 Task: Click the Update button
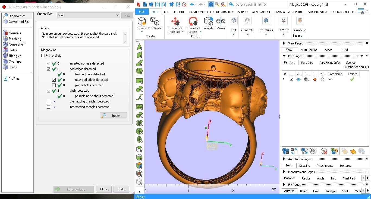pyautogui.click(x=113, y=116)
